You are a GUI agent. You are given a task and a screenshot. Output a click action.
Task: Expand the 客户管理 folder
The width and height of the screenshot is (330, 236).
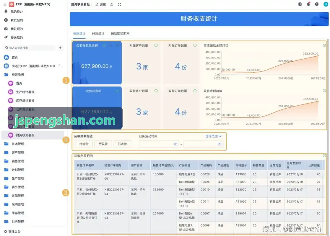click(x=14, y=152)
